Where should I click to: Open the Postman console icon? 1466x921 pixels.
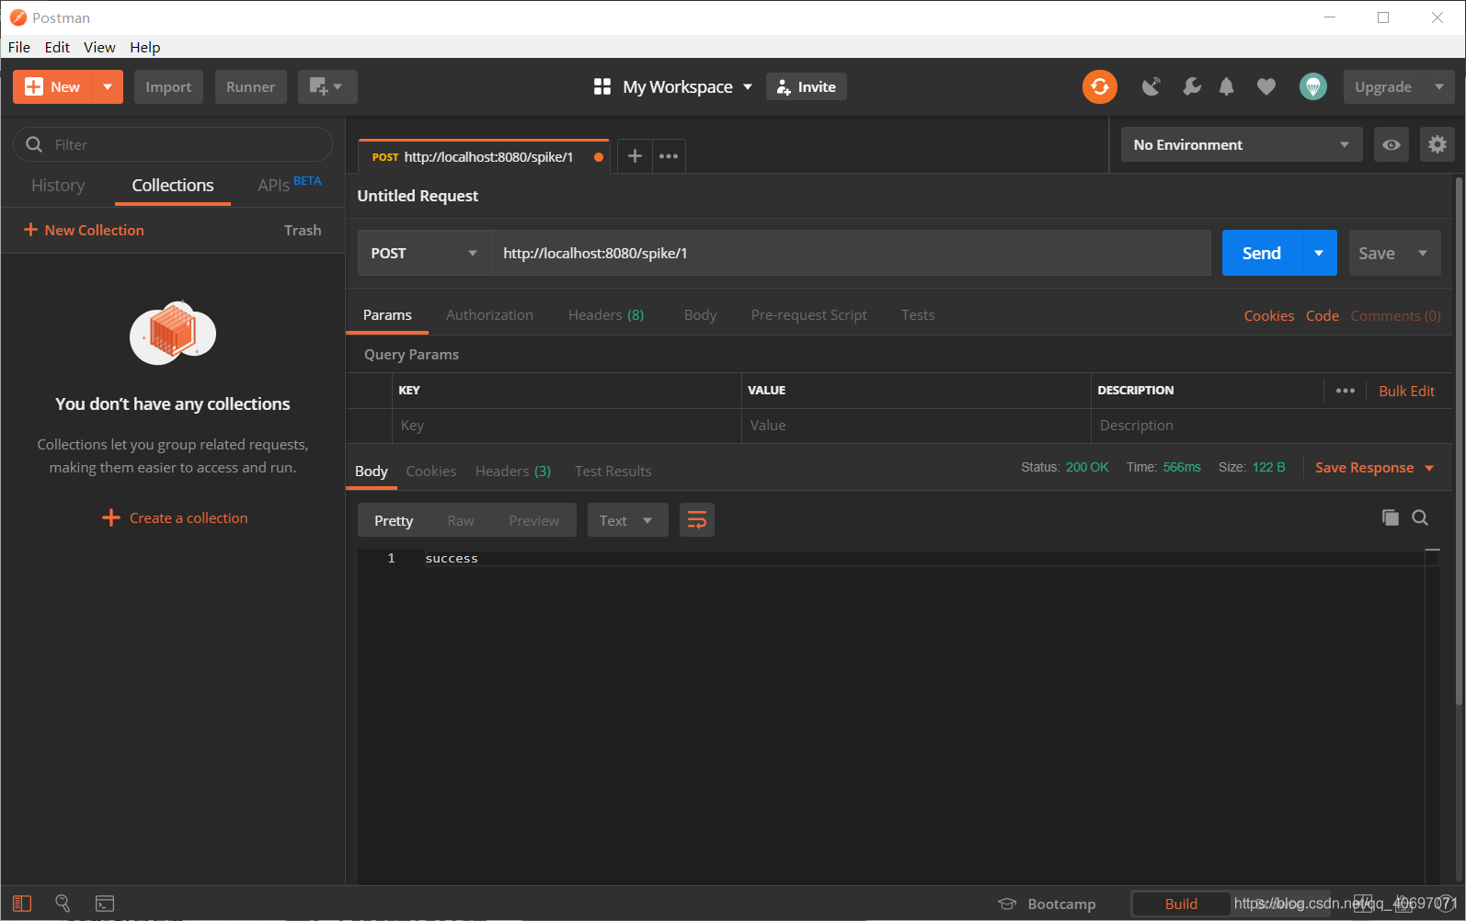pos(105,904)
